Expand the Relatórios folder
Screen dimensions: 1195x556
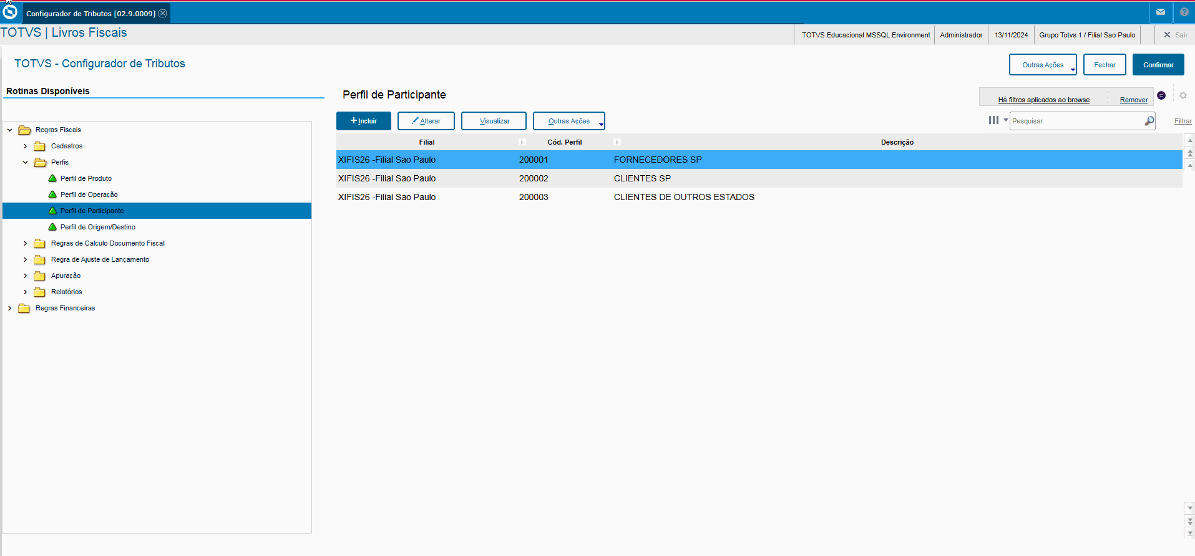tap(26, 292)
